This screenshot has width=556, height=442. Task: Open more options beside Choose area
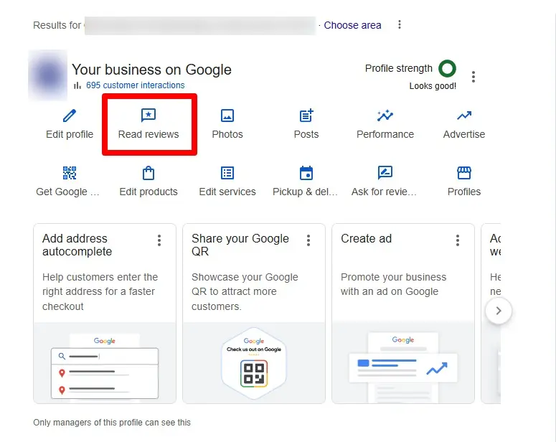(400, 25)
